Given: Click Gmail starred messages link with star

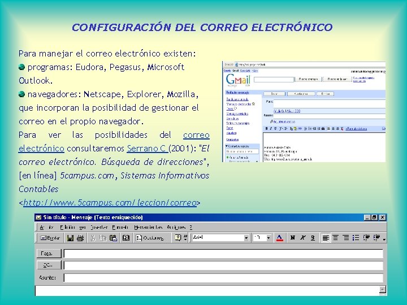Looking at the screenshot, I should pyautogui.click(x=241, y=104).
